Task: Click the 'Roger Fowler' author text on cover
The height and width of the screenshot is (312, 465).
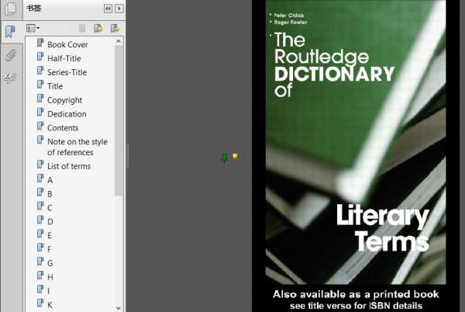Action: [291, 23]
